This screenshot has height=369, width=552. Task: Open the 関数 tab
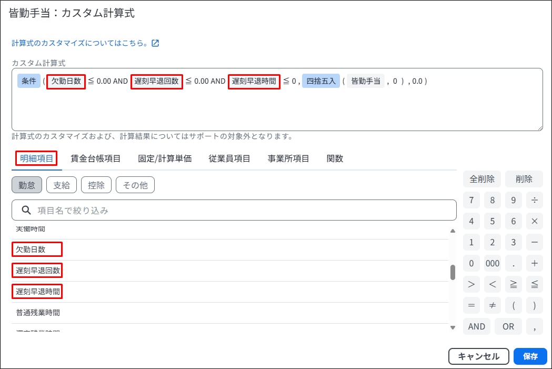[335, 158]
